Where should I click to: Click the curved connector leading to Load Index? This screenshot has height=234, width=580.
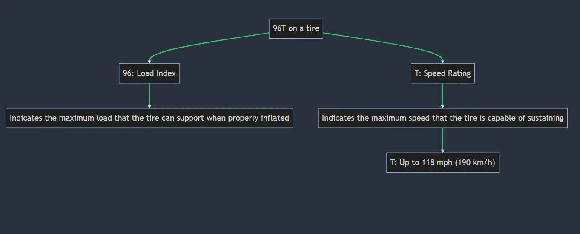tap(204, 43)
